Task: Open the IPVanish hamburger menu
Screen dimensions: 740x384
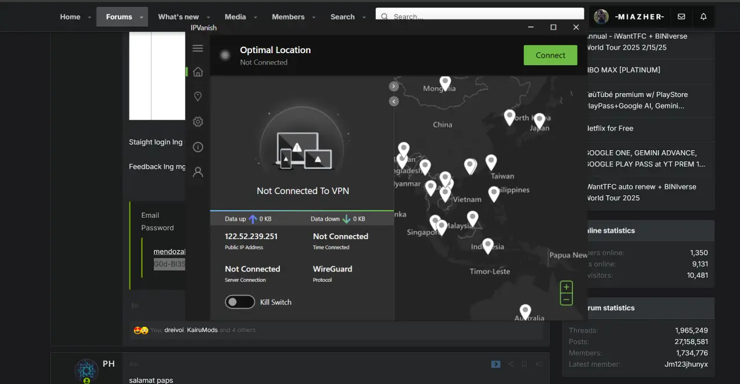Action: pyautogui.click(x=198, y=49)
